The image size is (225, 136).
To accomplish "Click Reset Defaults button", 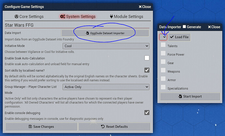I will [x=114, y=127].
